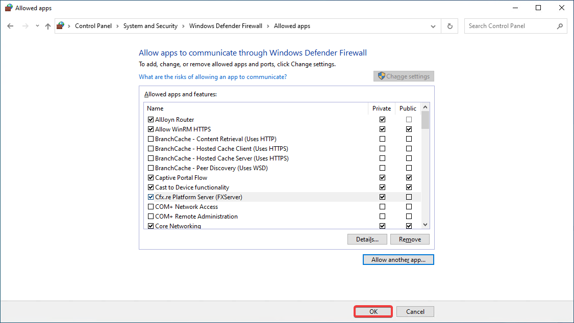Click the forward navigation arrow
The height and width of the screenshot is (323, 574).
[x=26, y=26]
